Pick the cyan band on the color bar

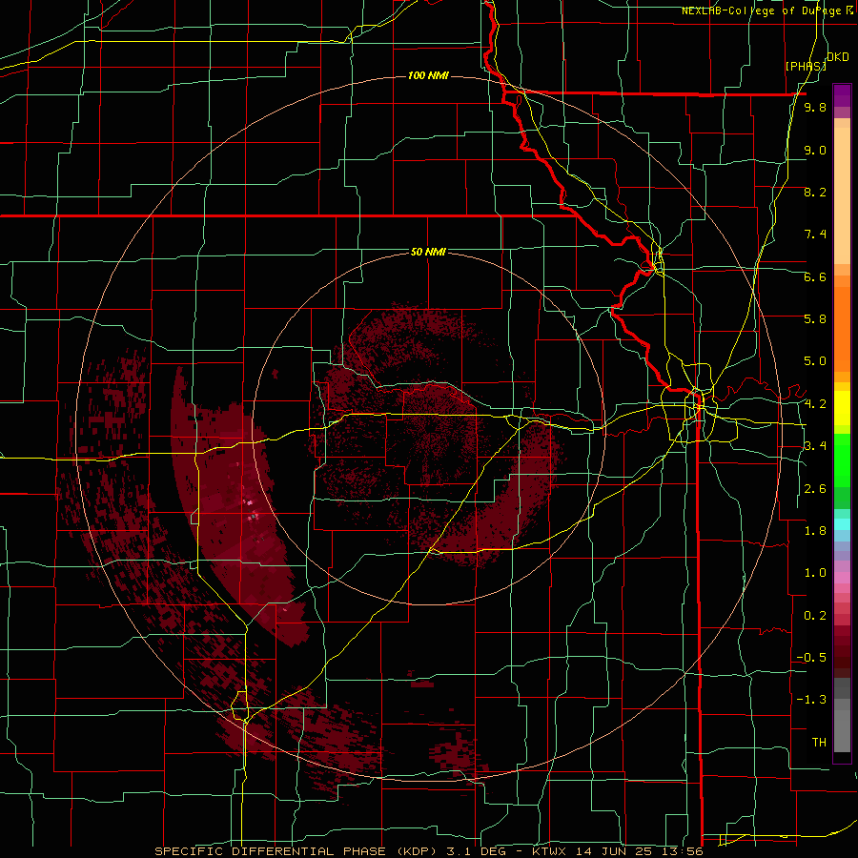pyautogui.click(x=842, y=524)
